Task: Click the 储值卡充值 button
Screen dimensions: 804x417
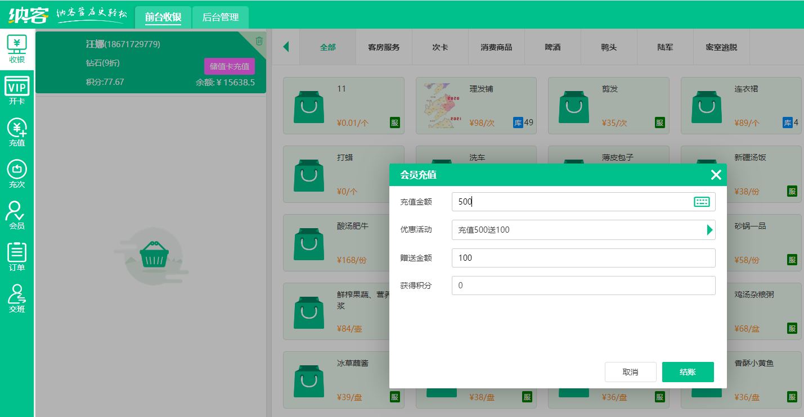Action: (x=229, y=66)
